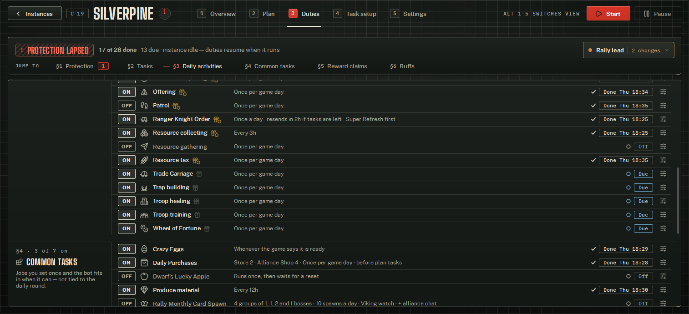Click the egg icon for Crazy Eggs

pos(144,249)
